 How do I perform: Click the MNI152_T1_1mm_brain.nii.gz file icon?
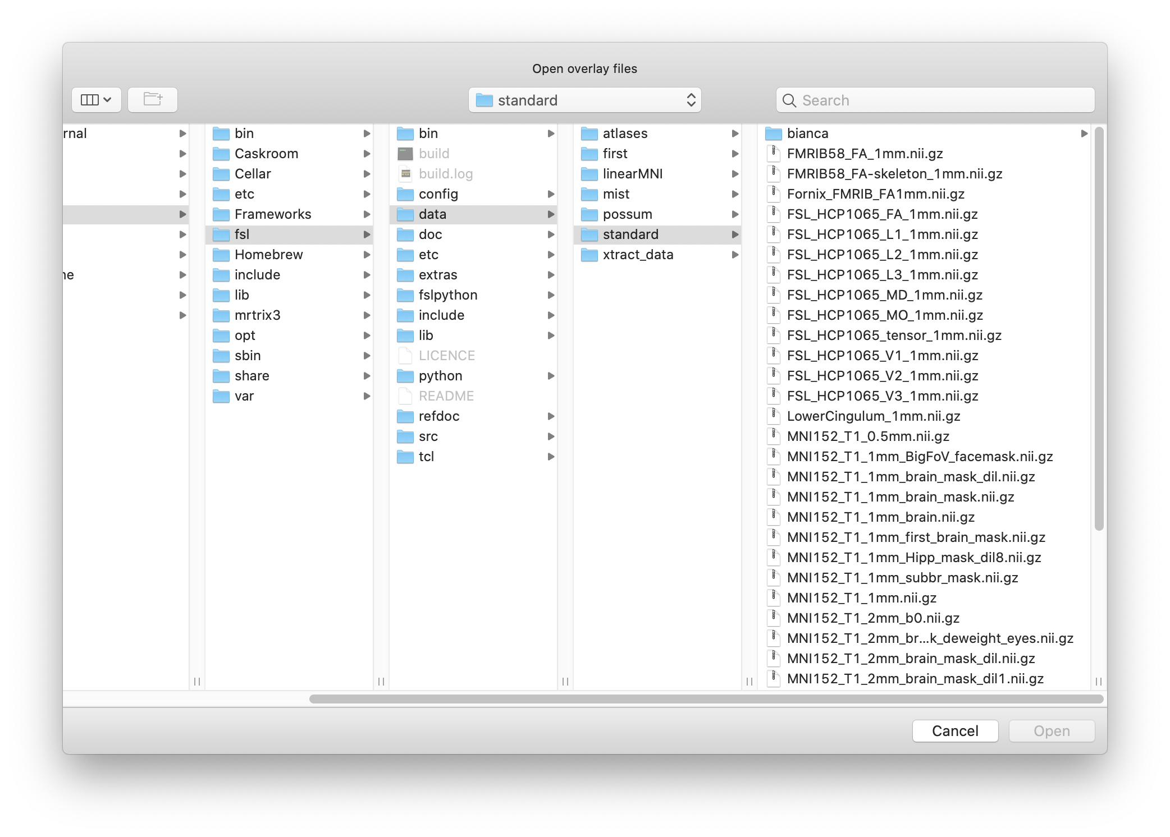(773, 517)
